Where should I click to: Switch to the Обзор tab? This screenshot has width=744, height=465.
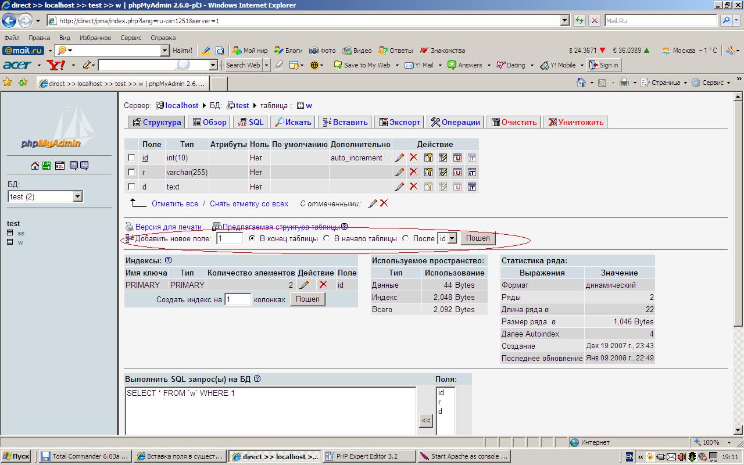[209, 122]
